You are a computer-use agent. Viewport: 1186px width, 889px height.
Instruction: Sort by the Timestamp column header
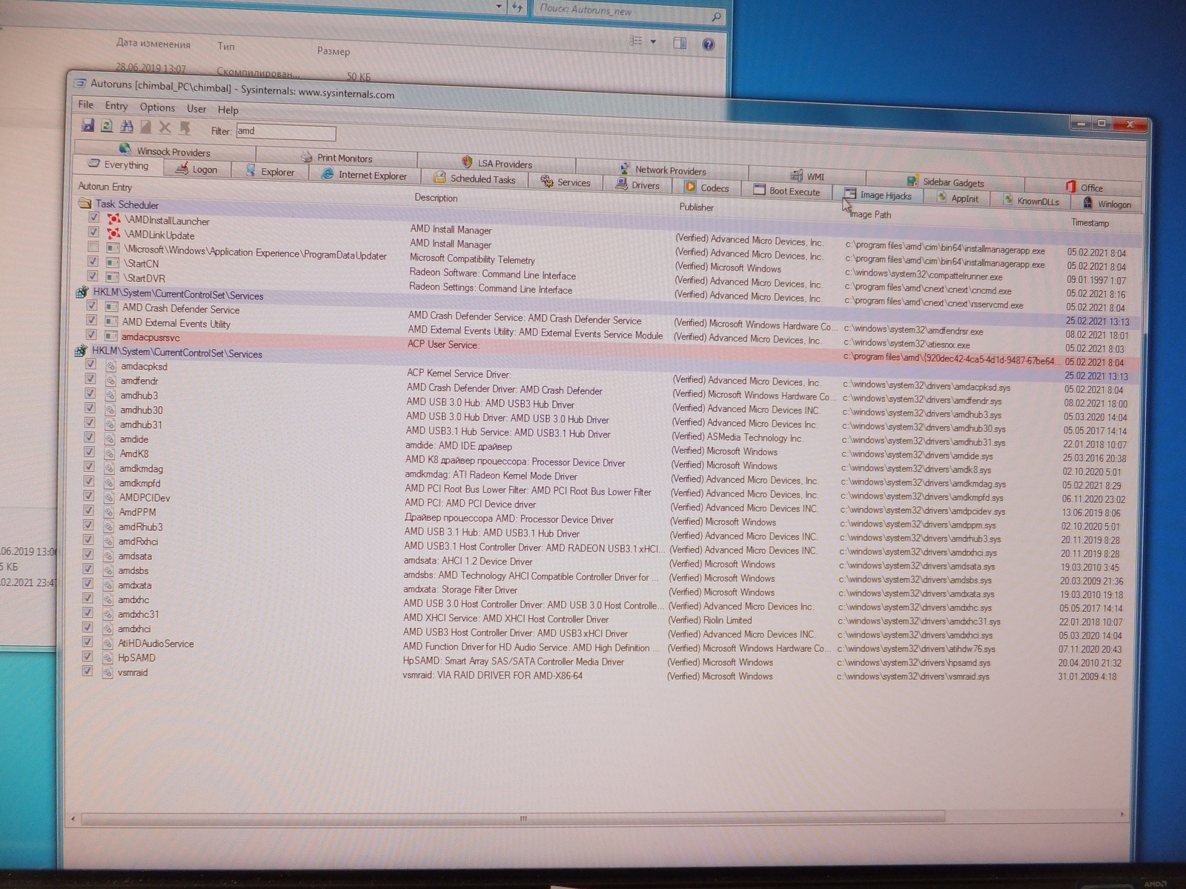tap(1090, 222)
